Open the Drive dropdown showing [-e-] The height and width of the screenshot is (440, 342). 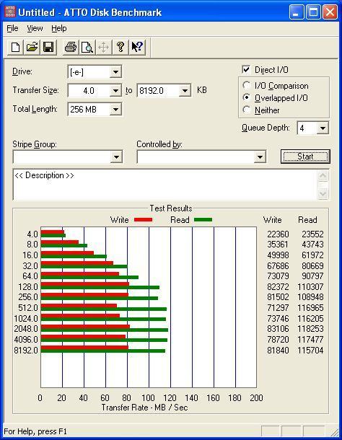coord(115,72)
